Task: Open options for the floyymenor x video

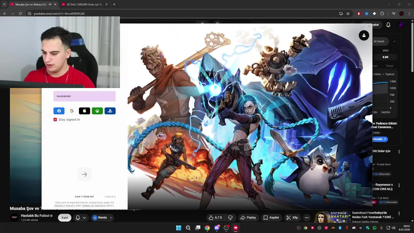Action: 399,185
